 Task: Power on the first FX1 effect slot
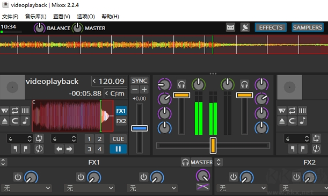click(18, 177)
